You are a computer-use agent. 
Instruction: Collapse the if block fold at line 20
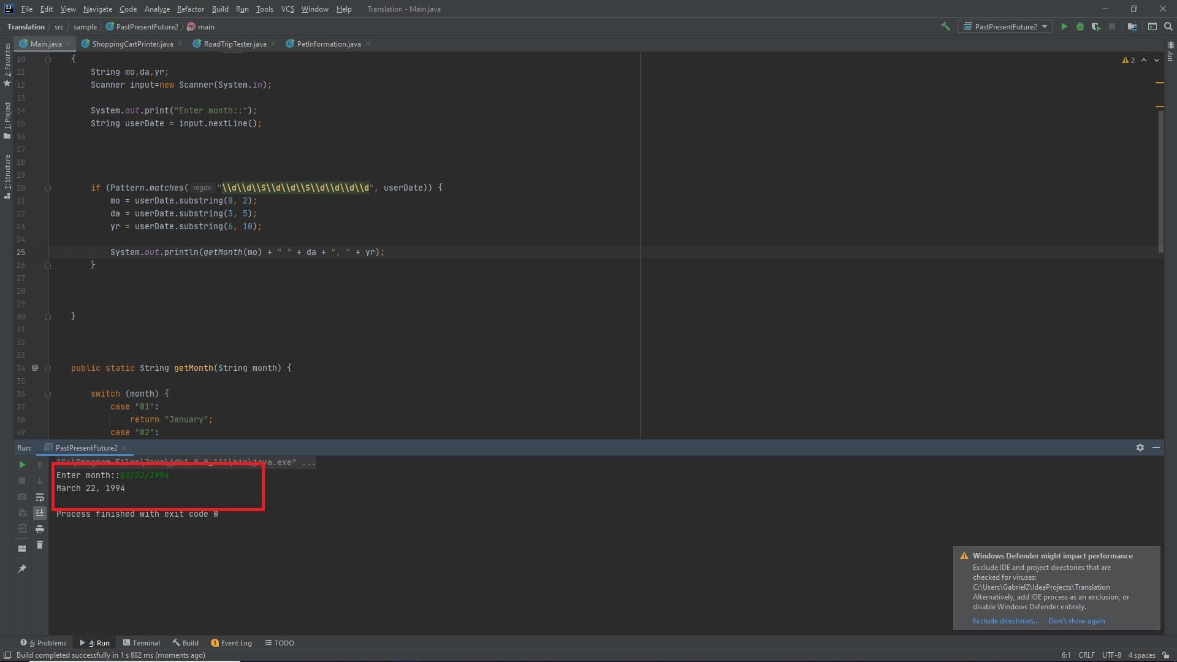pos(48,188)
